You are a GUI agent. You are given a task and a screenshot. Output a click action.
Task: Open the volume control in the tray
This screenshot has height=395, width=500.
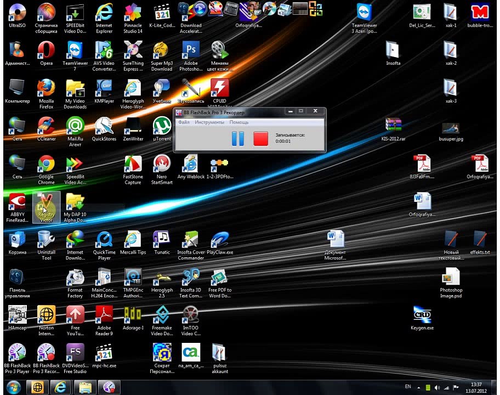point(437,388)
